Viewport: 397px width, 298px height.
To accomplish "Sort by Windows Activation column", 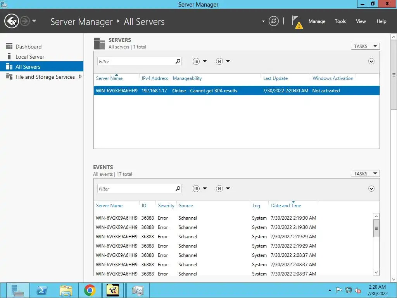I will tap(333, 78).
